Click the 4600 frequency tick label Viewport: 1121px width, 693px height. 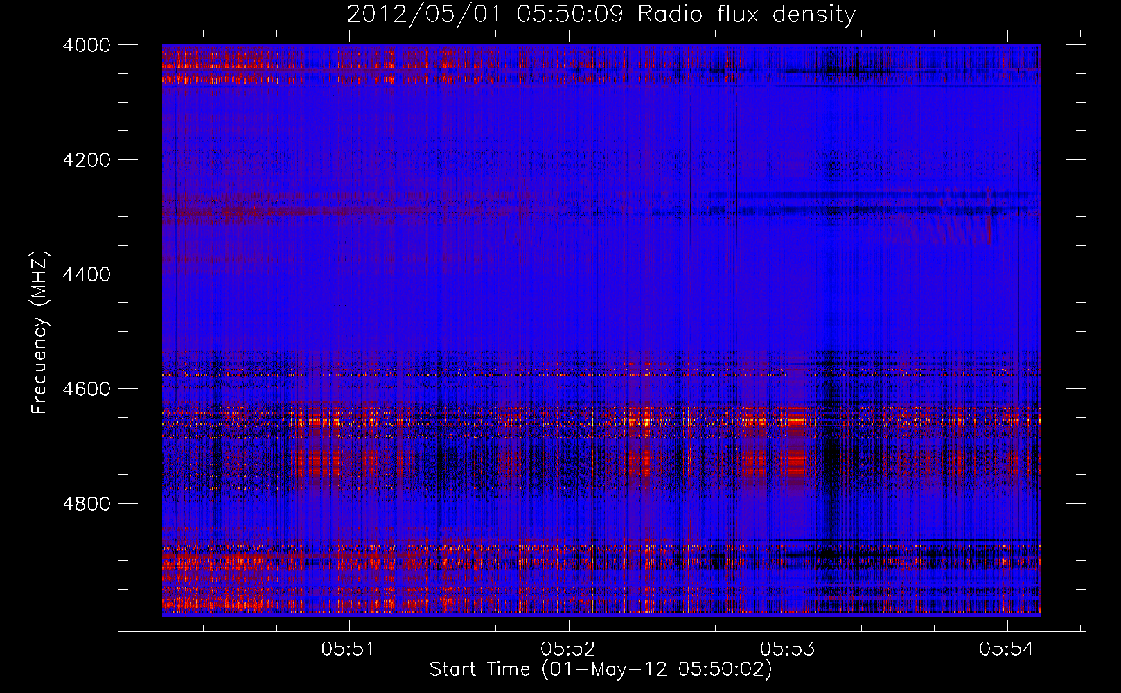click(x=87, y=389)
